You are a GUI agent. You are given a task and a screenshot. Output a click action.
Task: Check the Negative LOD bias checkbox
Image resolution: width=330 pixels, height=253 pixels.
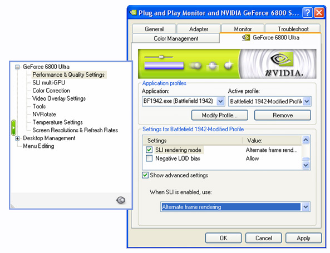149,158
